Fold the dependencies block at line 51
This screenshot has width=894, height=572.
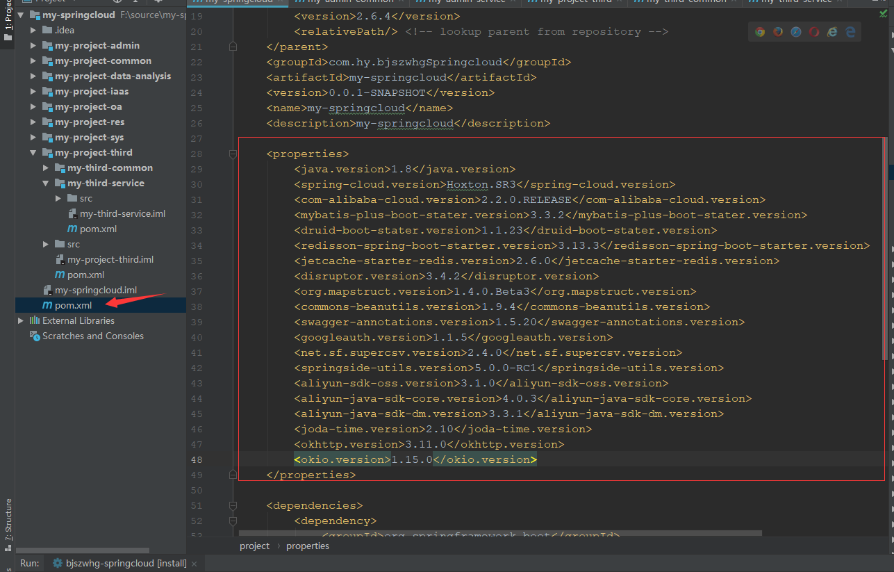click(x=233, y=506)
